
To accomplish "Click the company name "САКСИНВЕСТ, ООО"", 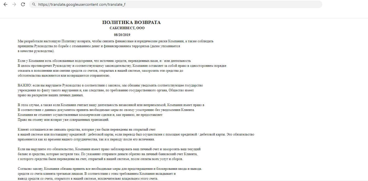I will pos(127,28).
